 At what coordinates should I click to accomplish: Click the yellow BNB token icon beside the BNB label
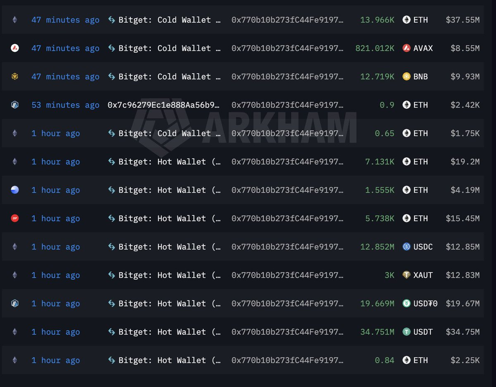[x=407, y=76]
